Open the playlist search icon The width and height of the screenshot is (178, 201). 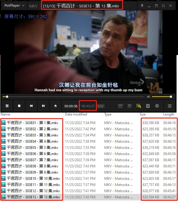tap(138, 106)
